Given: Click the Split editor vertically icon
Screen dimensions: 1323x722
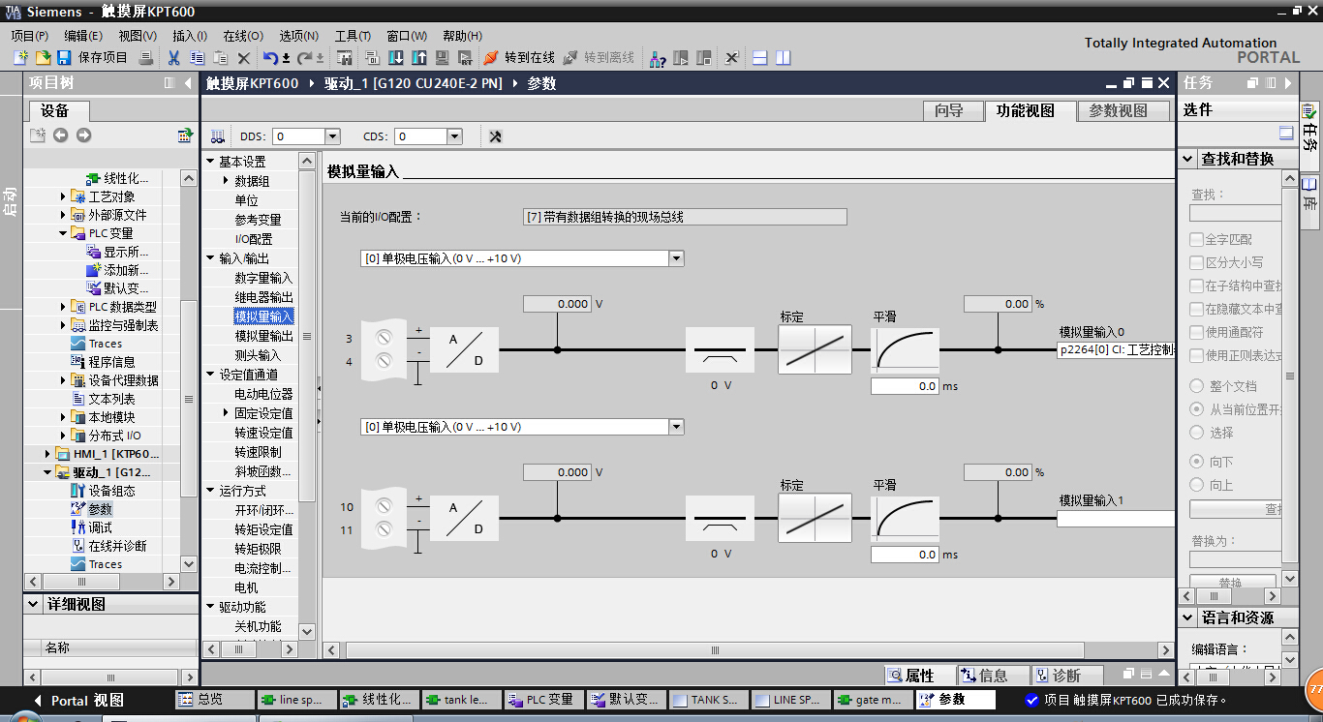Looking at the screenshot, I should pyautogui.click(x=784, y=58).
